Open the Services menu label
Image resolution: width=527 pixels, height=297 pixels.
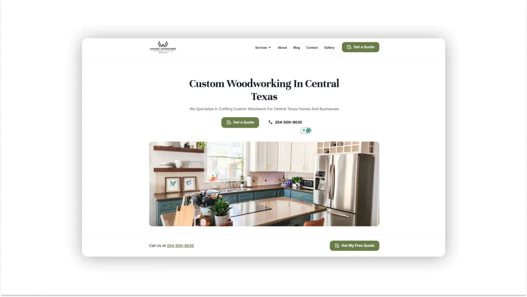(x=261, y=48)
